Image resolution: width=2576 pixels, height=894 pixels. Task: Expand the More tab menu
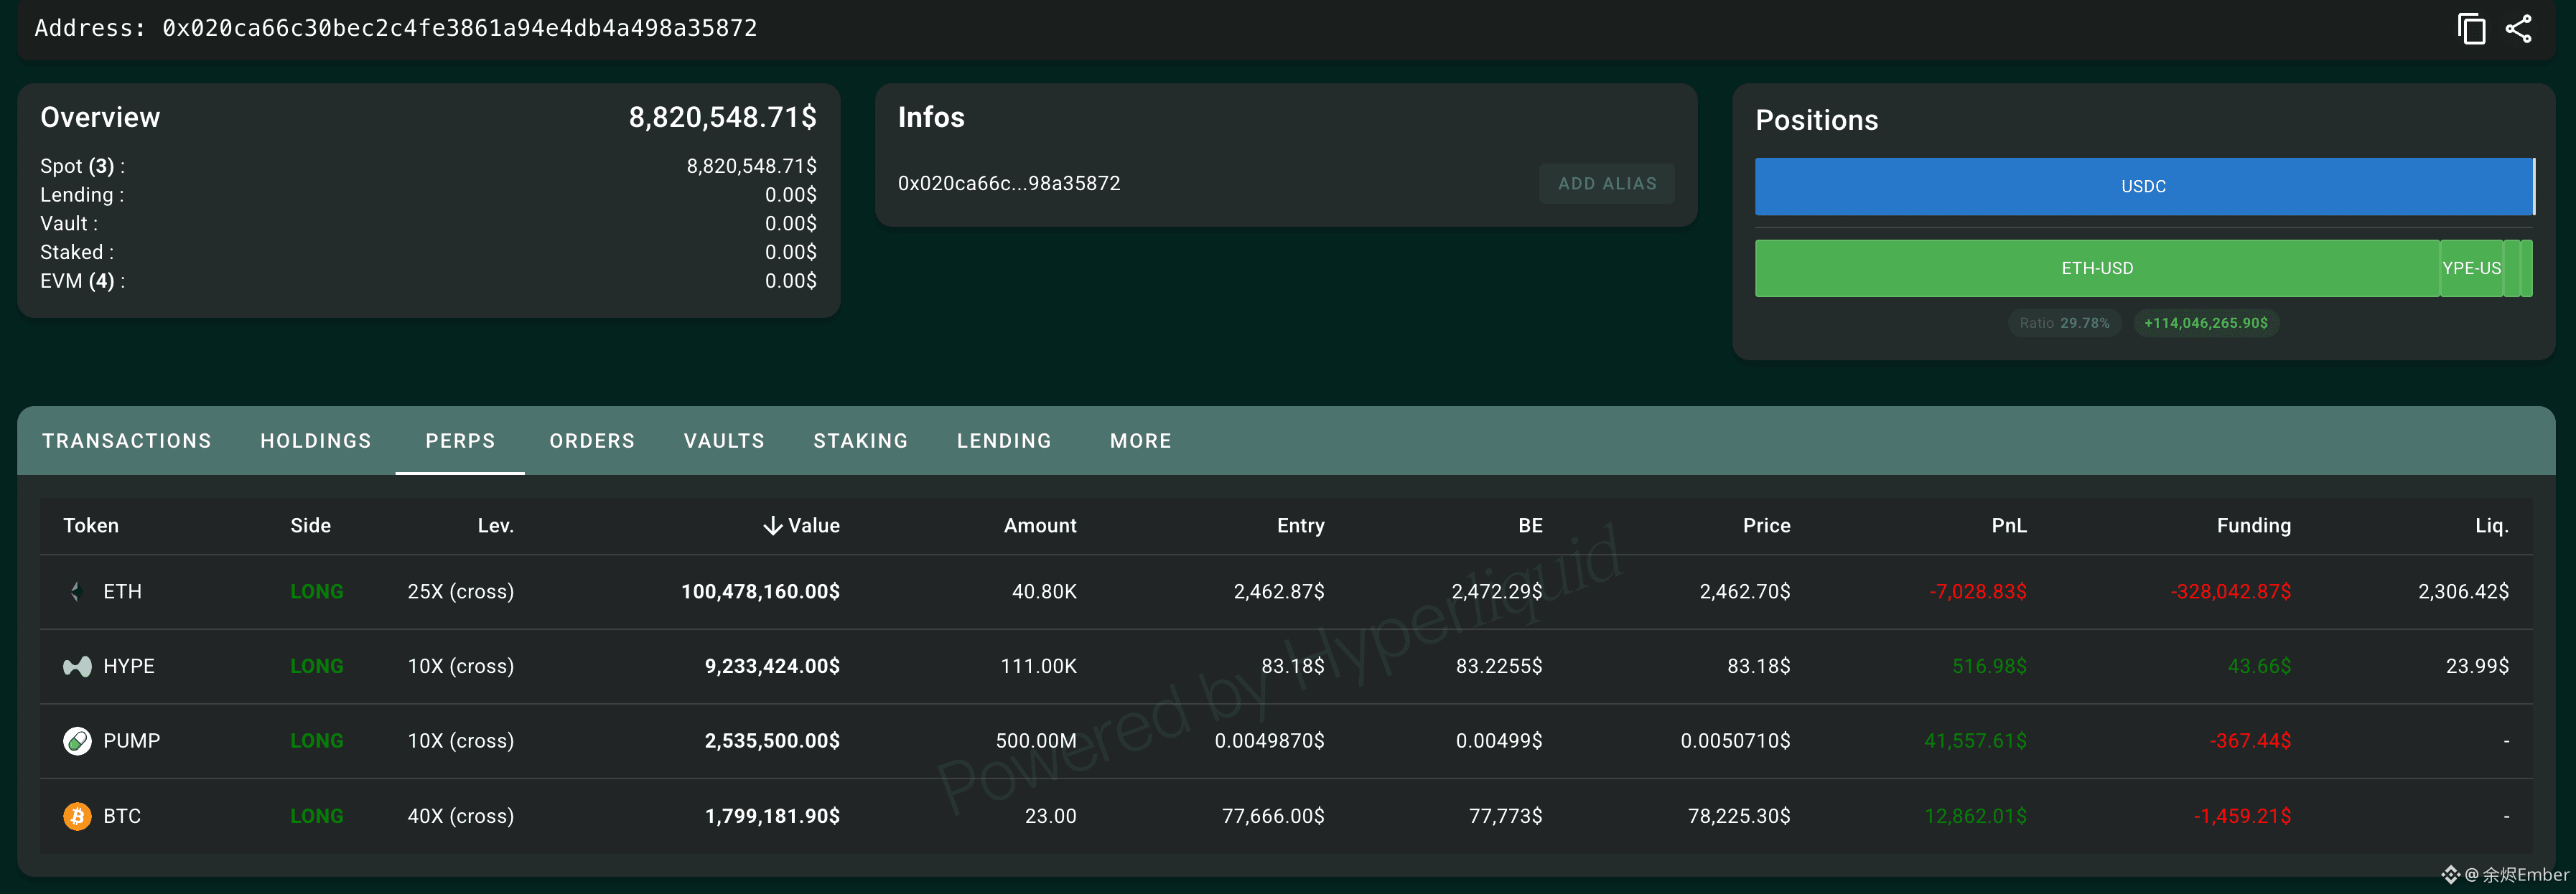click(1141, 441)
